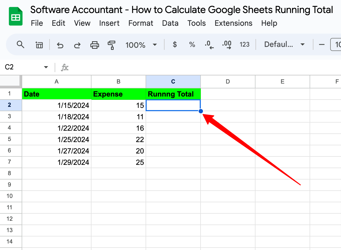
Task: Click the Redo arrow icon
Action: click(x=77, y=45)
